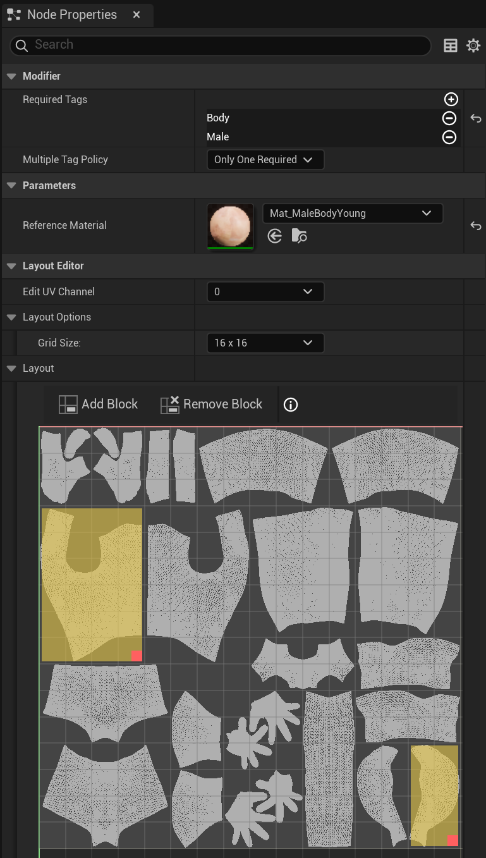Select the large yellow torso block

pos(92,585)
